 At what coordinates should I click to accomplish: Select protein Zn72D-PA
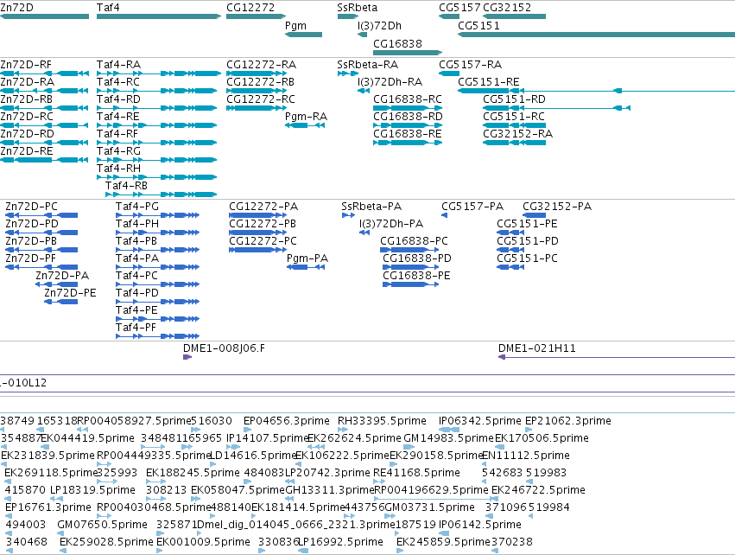point(62,276)
